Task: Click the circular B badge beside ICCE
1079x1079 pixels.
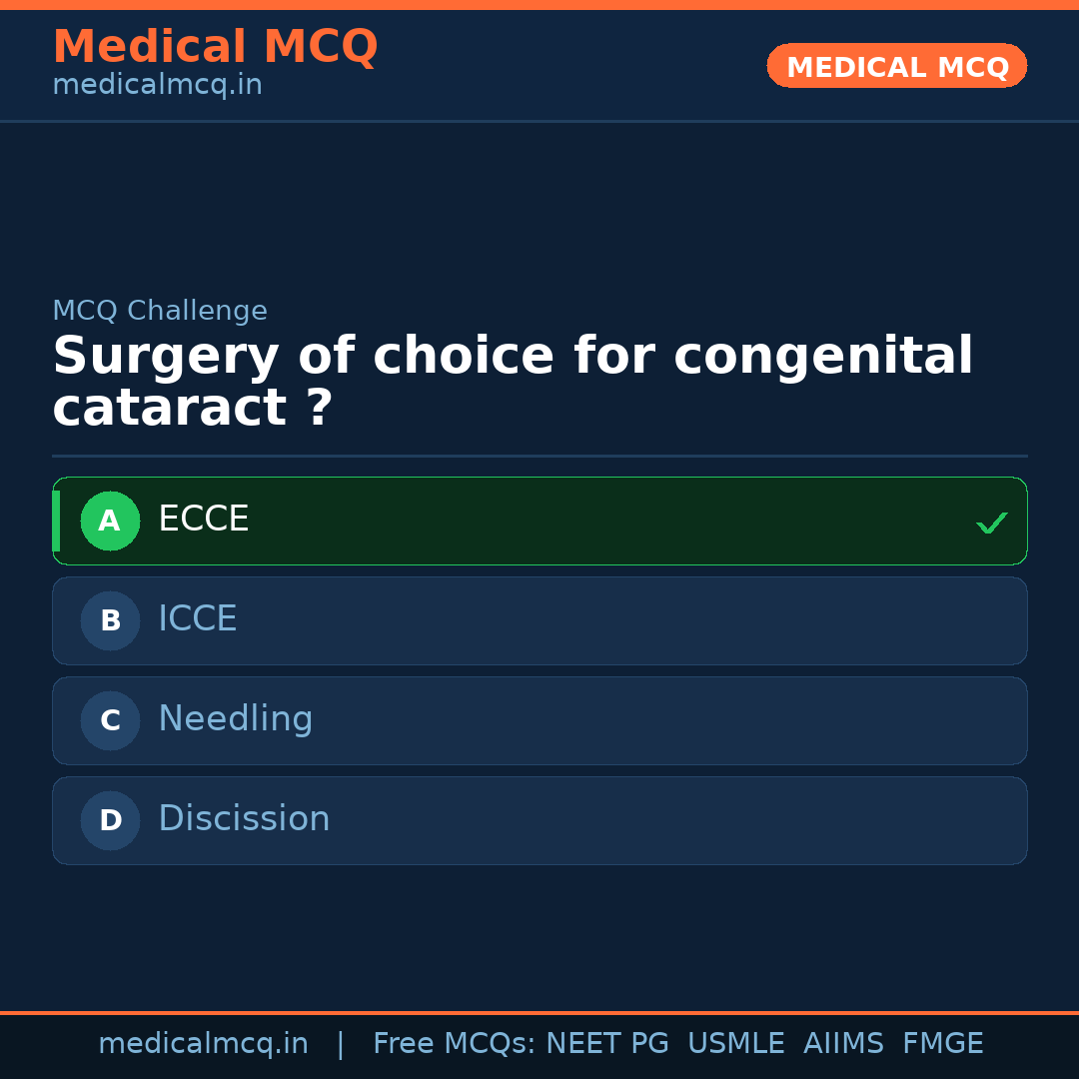Action: tap(110, 620)
